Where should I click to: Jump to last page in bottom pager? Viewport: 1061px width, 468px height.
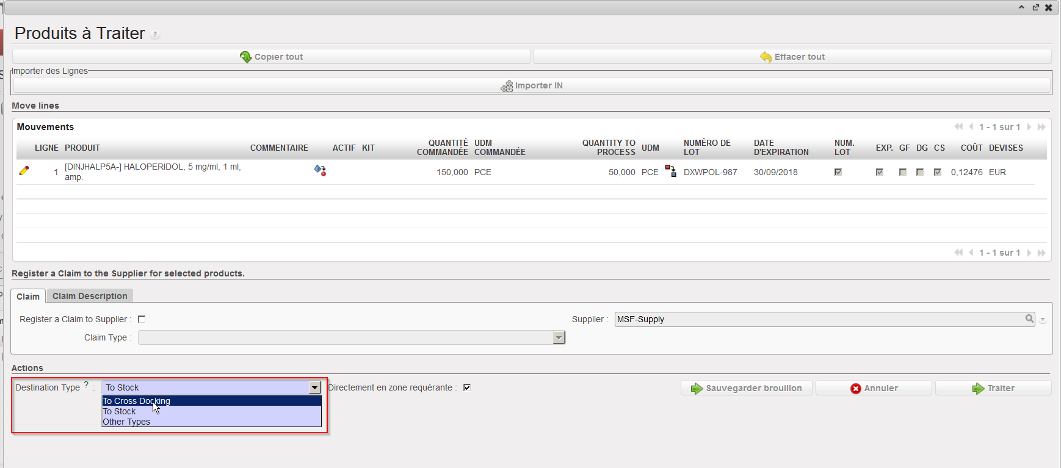click(x=1041, y=253)
